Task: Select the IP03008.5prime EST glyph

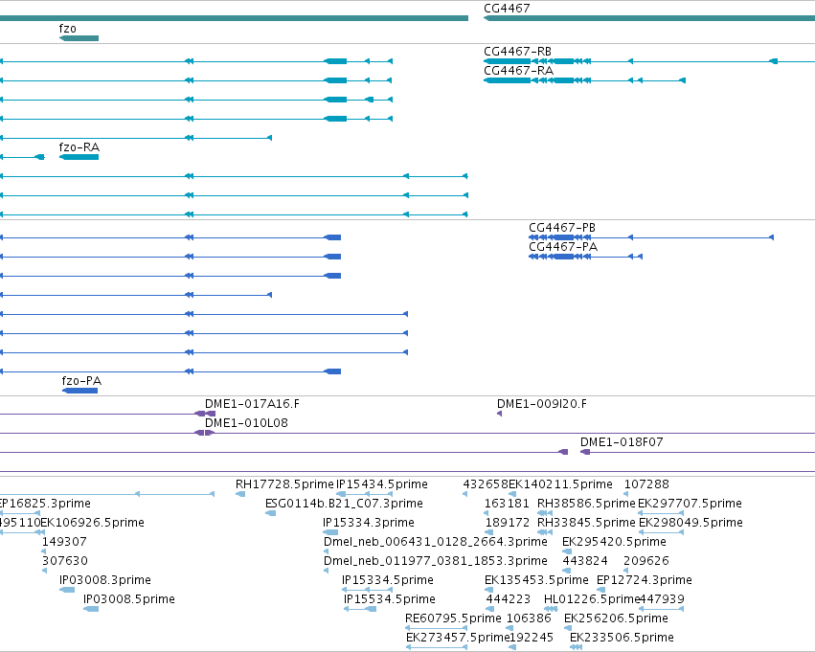Action: coord(91,609)
